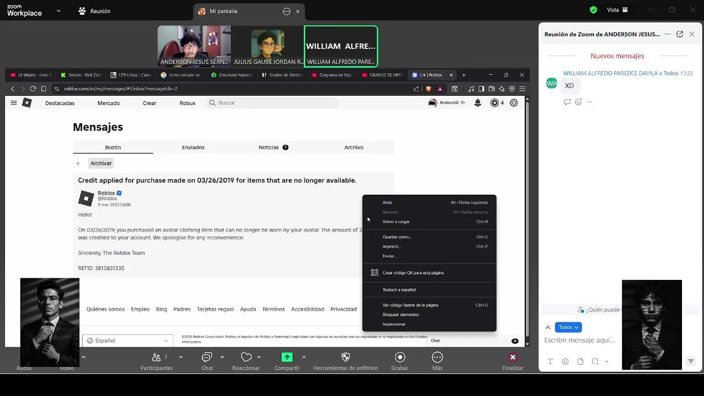Open Herramientas de anfitrión shield icon
This screenshot has height=396, width=704.
[345, 357]
